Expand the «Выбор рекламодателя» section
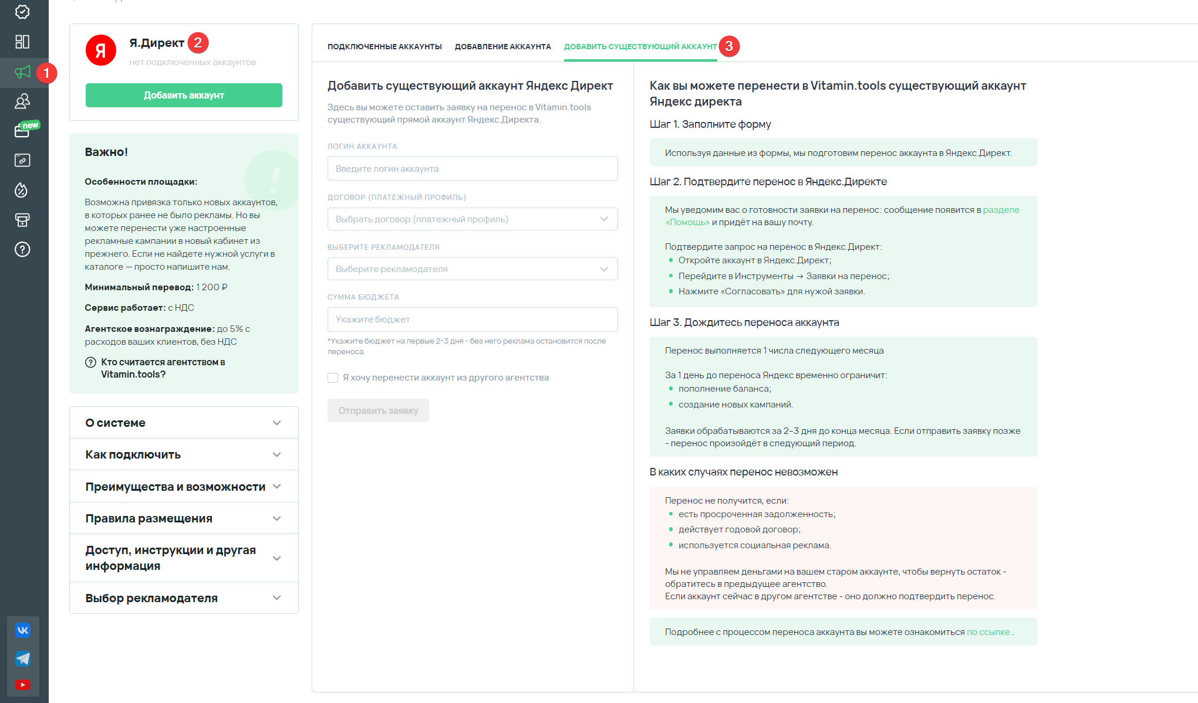 click(184, 598)
